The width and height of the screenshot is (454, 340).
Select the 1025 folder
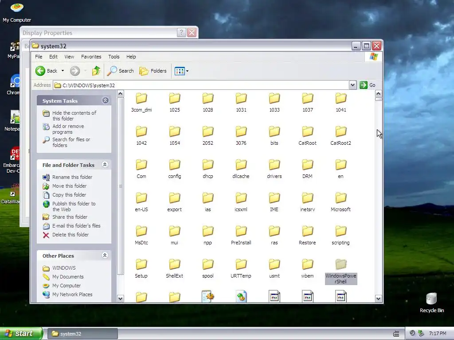click(x=175, y=102)
